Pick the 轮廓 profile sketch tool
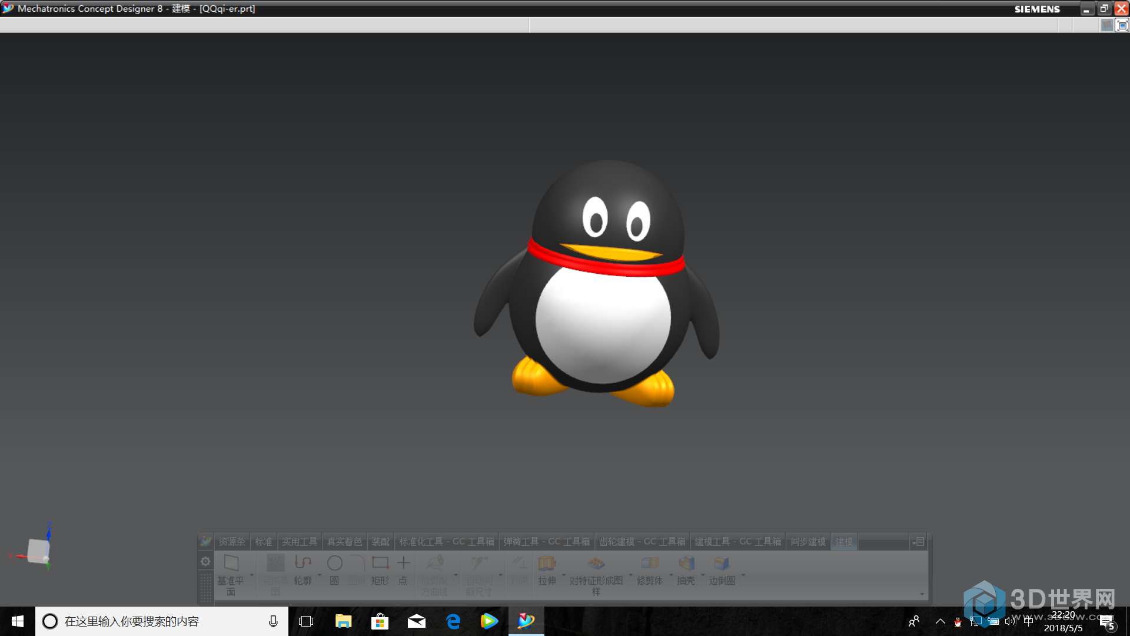Screen dimensions: 1130x636 303,570
